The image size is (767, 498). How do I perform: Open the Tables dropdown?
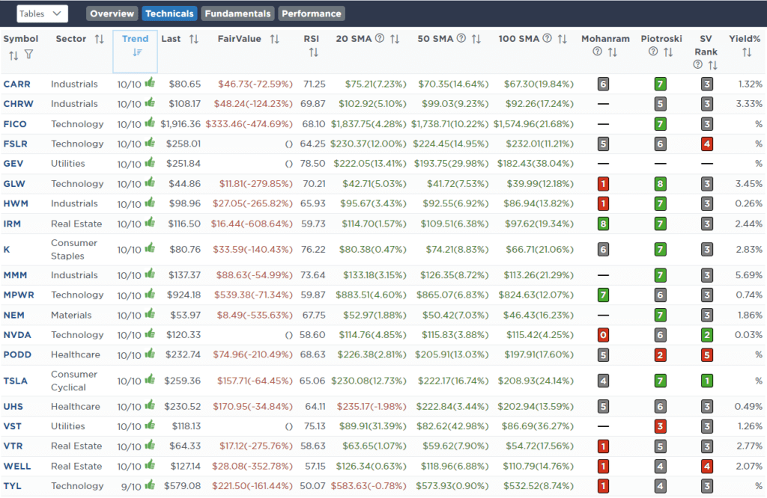(x=42, y=13)
